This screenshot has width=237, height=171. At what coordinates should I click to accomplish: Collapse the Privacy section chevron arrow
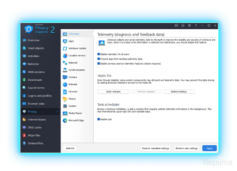pos(57,112)
